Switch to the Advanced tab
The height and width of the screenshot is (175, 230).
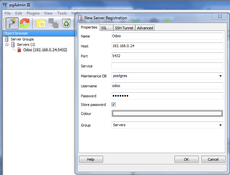145,28
